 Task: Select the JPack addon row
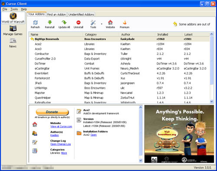[x=119, y=83]
